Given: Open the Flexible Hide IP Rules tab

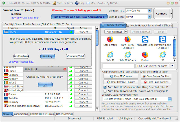Looking at the screenshot, I should (x=42, y=114).
